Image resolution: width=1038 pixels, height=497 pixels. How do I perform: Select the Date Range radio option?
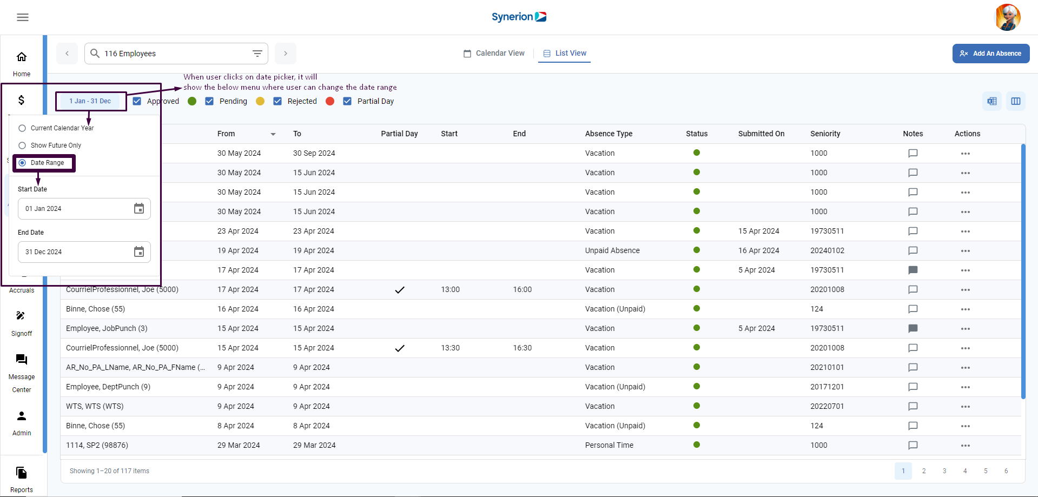[x=22, y=163]
